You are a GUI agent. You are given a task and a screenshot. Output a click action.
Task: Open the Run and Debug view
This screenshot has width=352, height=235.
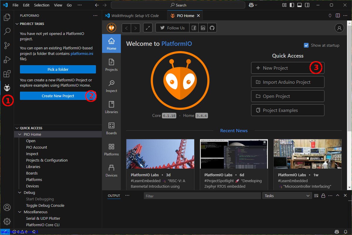pyautogui.click(x=7, y=59)
